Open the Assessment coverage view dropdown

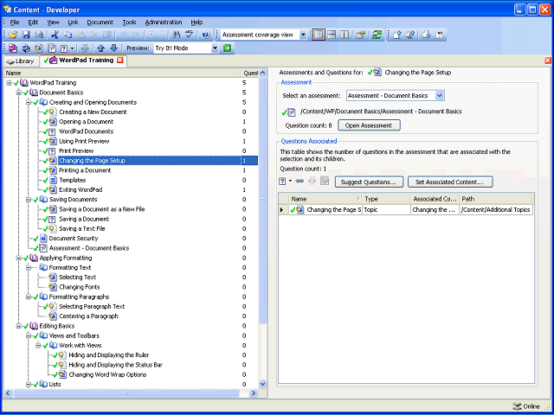tap(303, 35)
